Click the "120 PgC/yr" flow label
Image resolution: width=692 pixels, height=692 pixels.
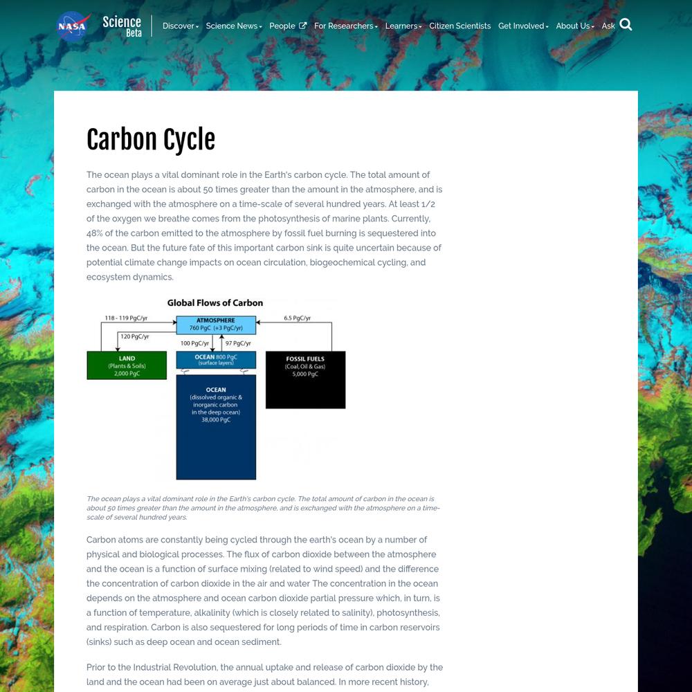(135, 336)
